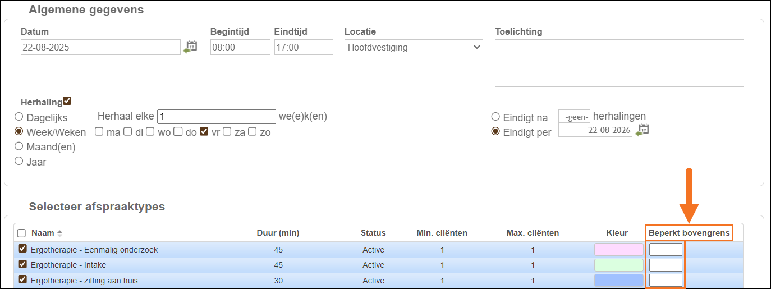Click pink color swatch for Eenmalig onderzoek
Screen dimensions: 771x289
618,250
